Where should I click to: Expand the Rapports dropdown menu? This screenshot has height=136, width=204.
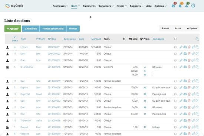click(136, 6)
